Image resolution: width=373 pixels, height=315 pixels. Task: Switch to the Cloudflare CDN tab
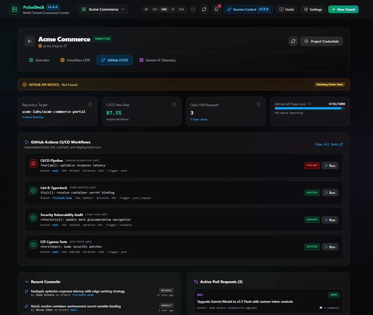point(75,60)
